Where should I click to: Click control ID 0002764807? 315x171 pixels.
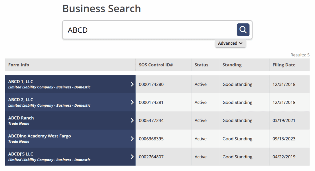[151, 157]
